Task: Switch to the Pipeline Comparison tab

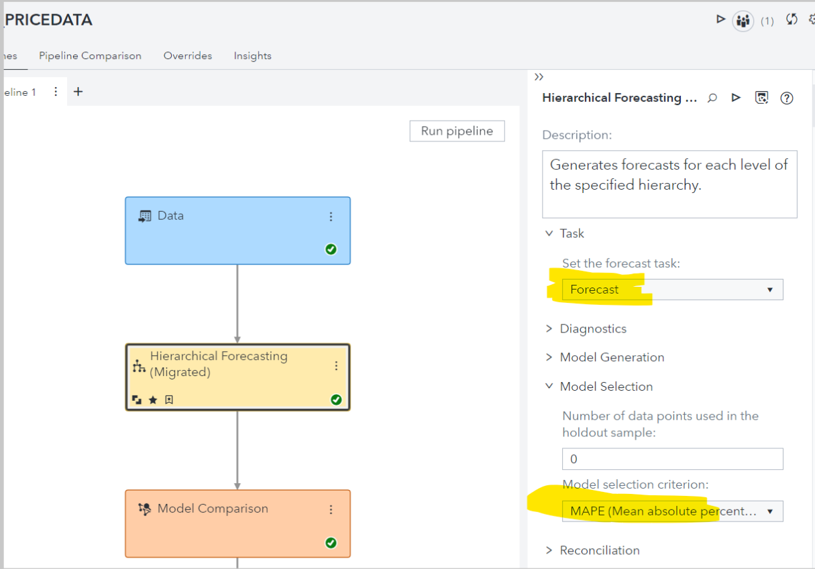Action: (x=90, y=56)
